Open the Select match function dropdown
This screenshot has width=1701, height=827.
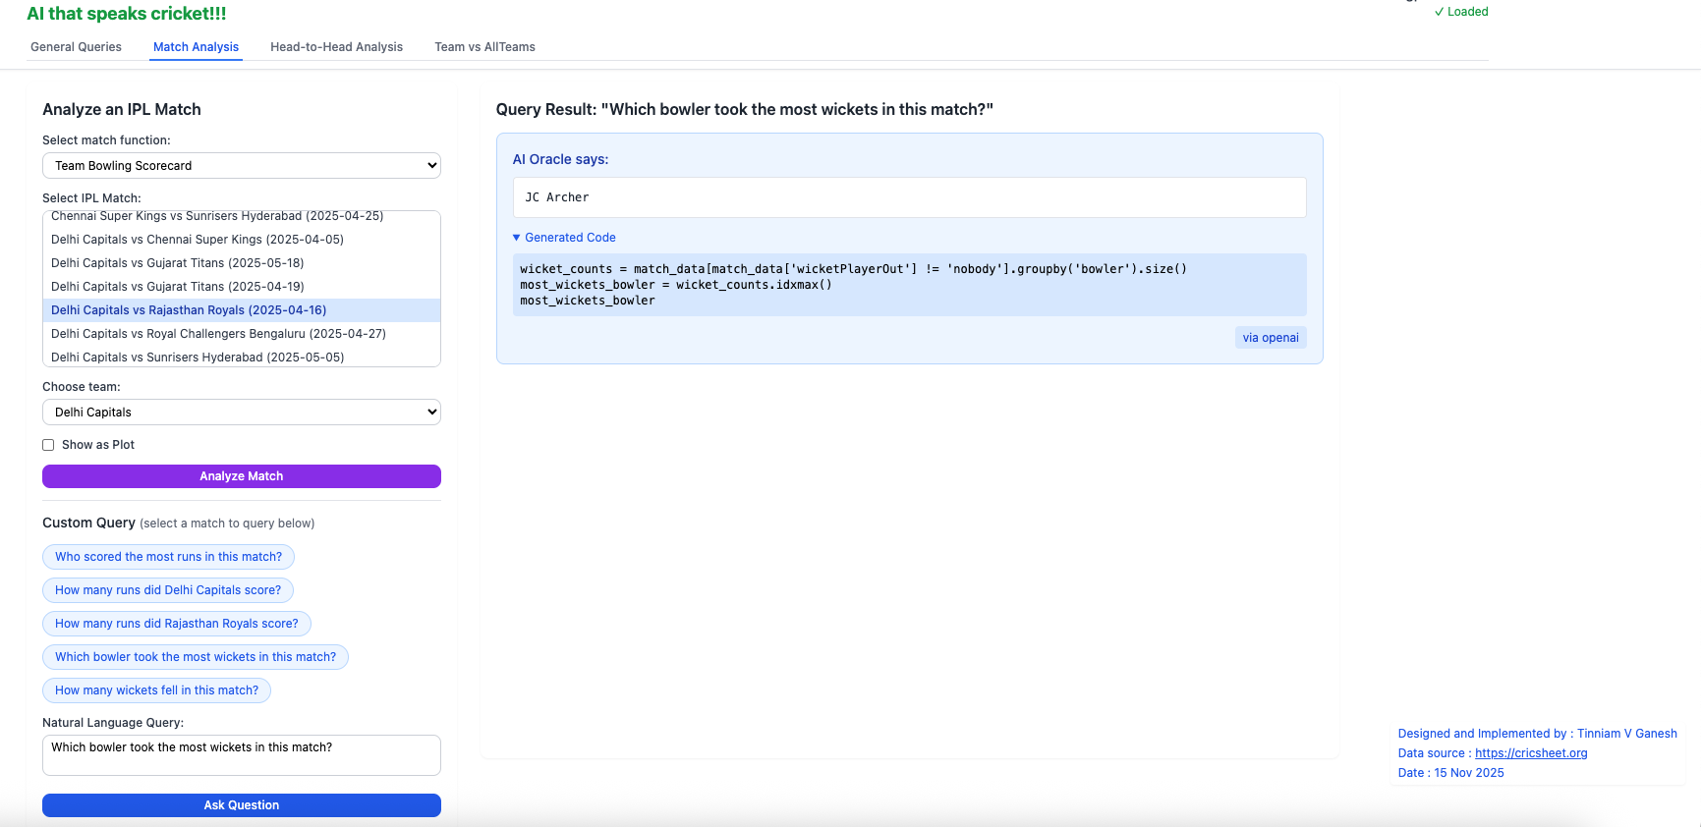[241, 166]
